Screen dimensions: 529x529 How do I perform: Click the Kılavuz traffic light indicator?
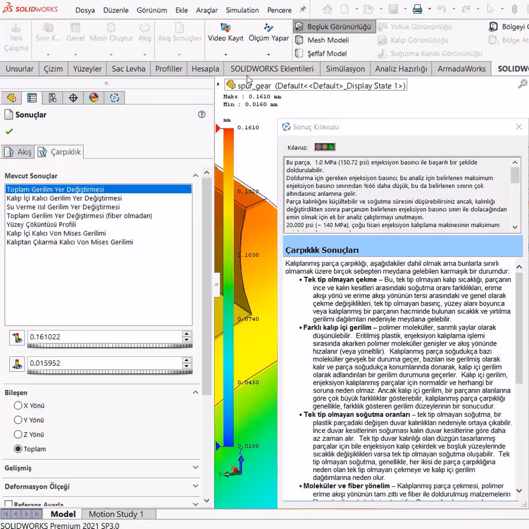pos(325,147)
